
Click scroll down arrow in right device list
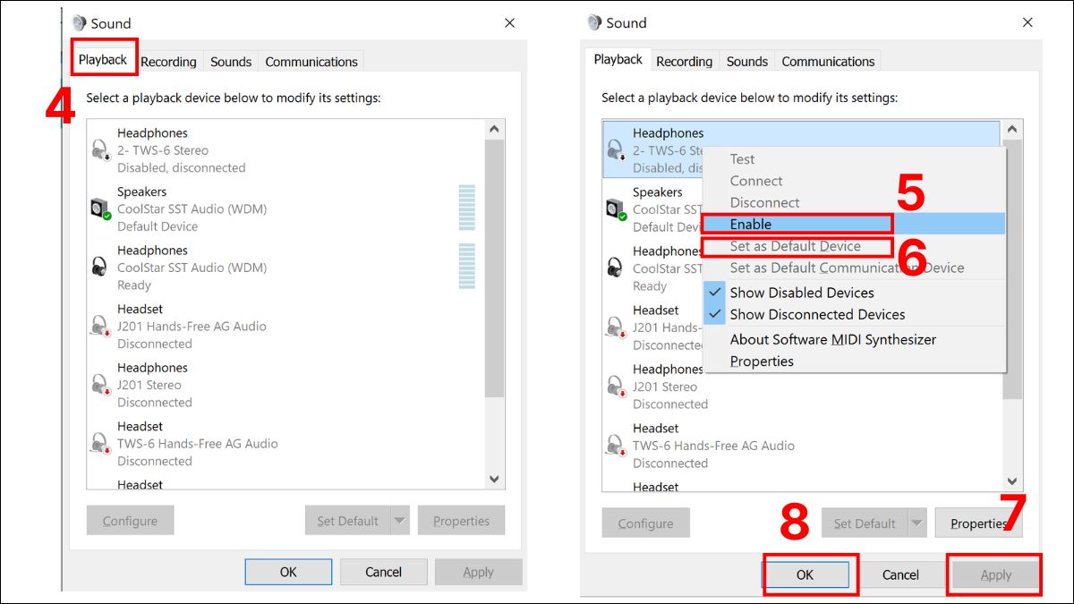coord(1012,481)
